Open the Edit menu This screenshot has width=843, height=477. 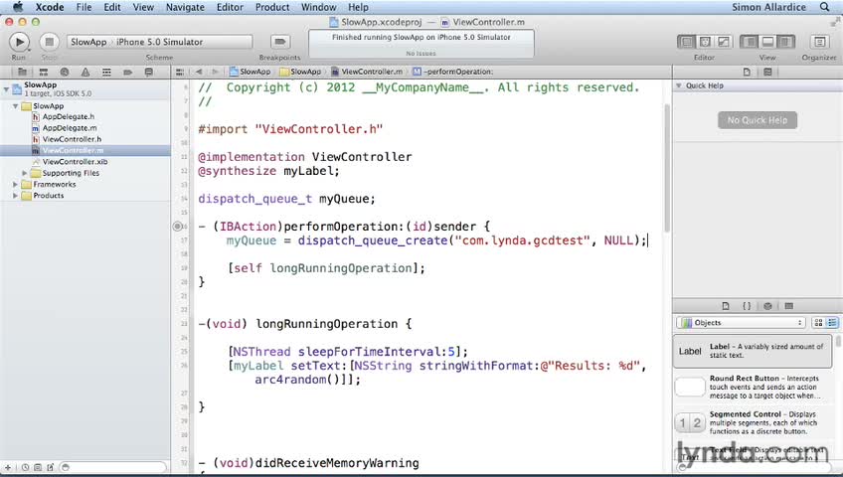coord(111,7)
